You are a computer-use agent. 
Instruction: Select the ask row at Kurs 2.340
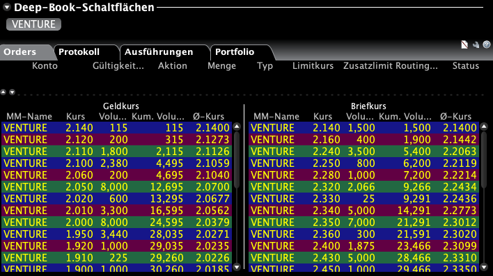point(363,211)
